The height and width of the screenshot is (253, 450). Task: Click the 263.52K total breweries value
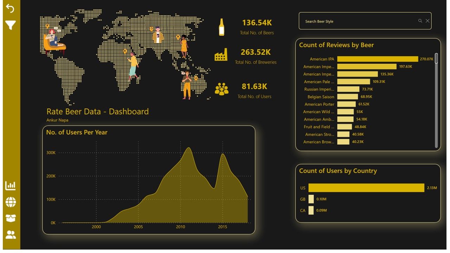tap(256, 52)
